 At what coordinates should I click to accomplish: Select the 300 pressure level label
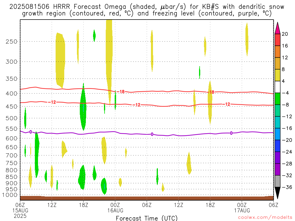[x=12, y=62]
